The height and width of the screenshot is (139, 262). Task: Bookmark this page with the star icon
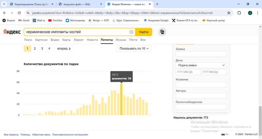(229, 13)
